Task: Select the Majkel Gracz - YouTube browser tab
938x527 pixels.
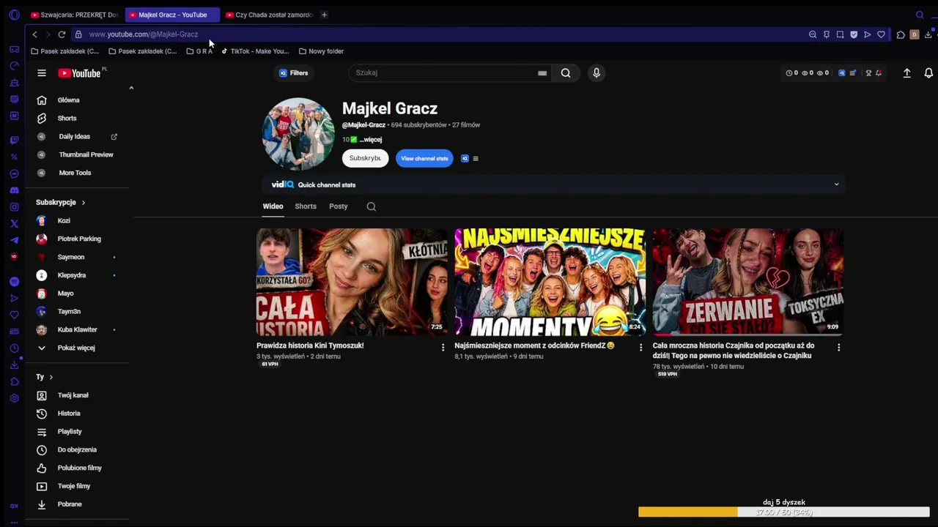Action: click(172, 15)
